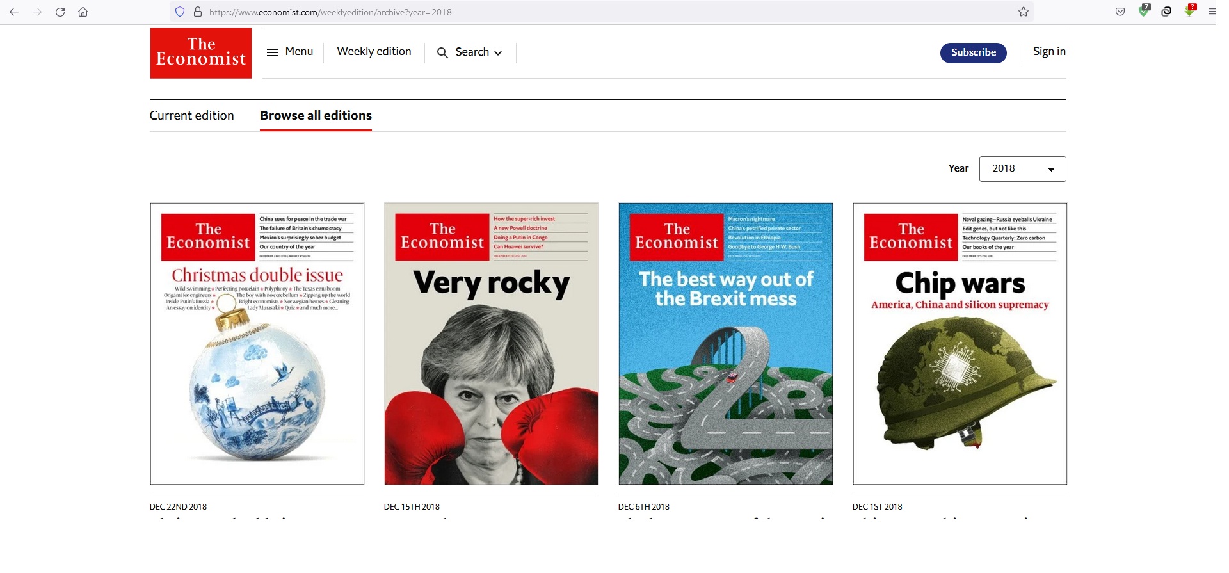Open the Very rocky cover
This screenshot has width=1229, height=573.
[492, 344]
